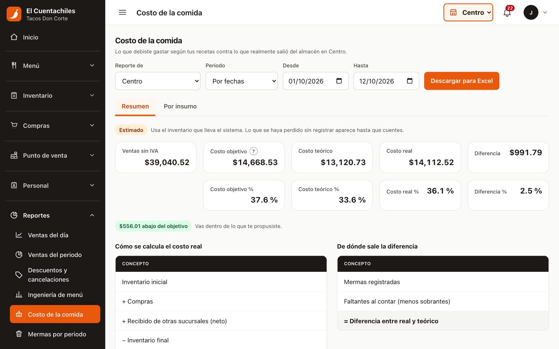Open the hamburger sidebar toggle
Image resolution: width=559 pixels, height=349 pixels.
[122, 13]
